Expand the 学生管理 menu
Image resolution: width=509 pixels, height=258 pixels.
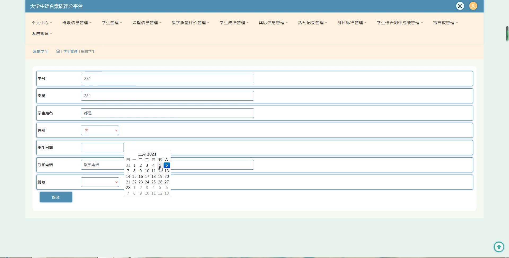pos(112,23)
